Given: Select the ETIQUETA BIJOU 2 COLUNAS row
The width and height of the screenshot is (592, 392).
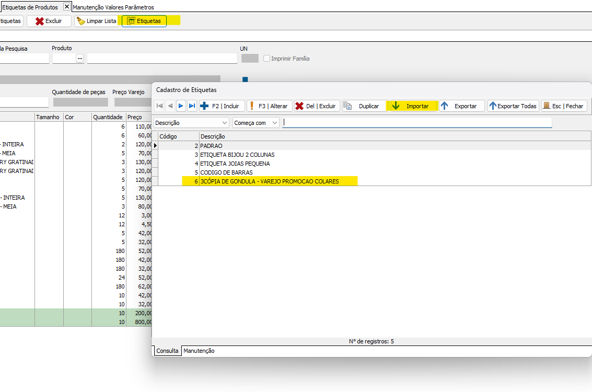Looking at the screenshot, I should pyautogui.click(x=237, y=155).
